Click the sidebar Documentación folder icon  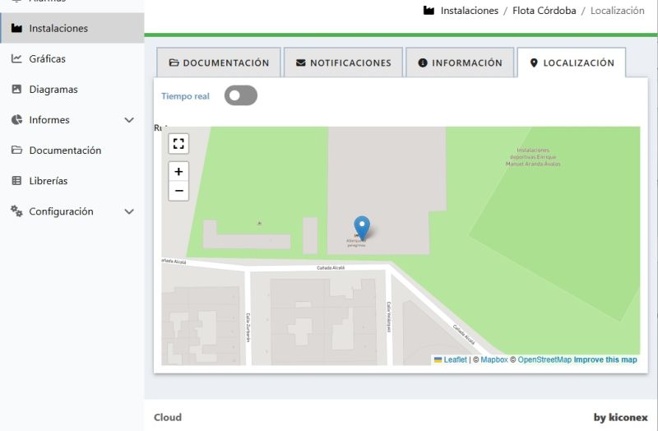click(16, 150)
